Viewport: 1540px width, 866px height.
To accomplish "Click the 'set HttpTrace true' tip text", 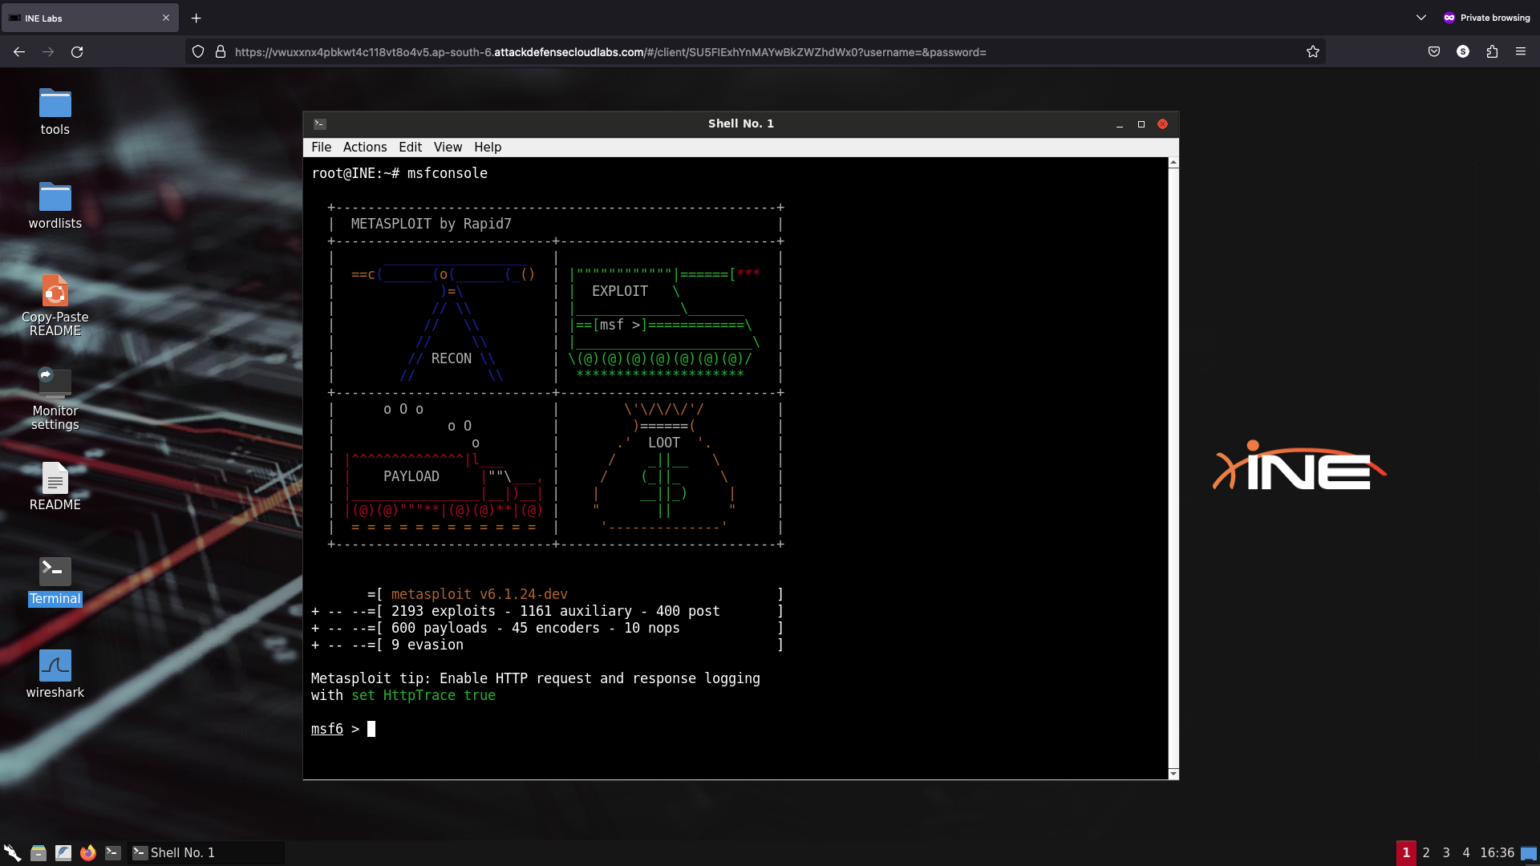I will (x=423, y=695).
